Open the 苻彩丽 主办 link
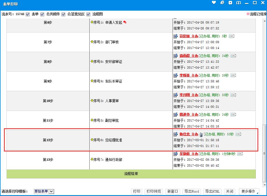 [189, 36]
